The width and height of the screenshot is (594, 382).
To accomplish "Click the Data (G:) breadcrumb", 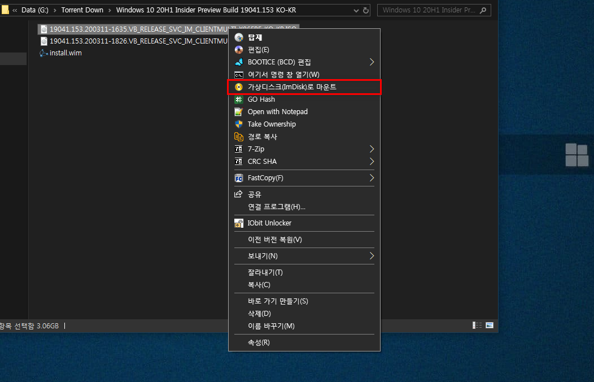I will click(35, 10).
